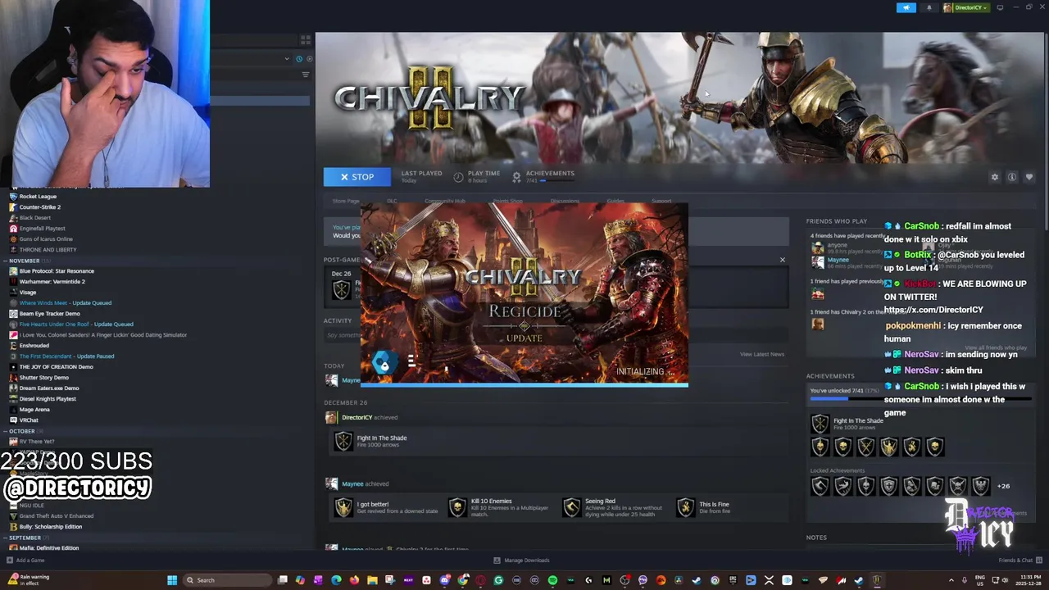This screenshot has height=590, width=1049.
Task: Open the game settings gear icon
Action: [995, 177]
